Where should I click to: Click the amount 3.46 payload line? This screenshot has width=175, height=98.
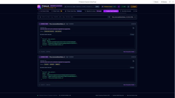(46, 73)
